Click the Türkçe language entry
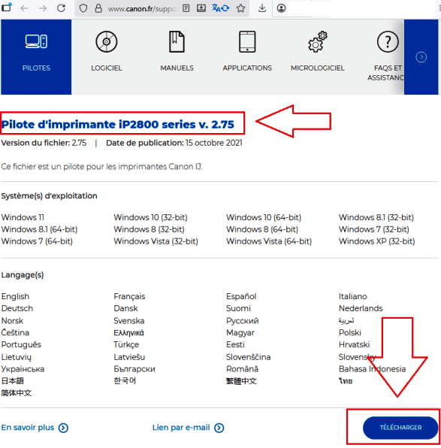 126,344
